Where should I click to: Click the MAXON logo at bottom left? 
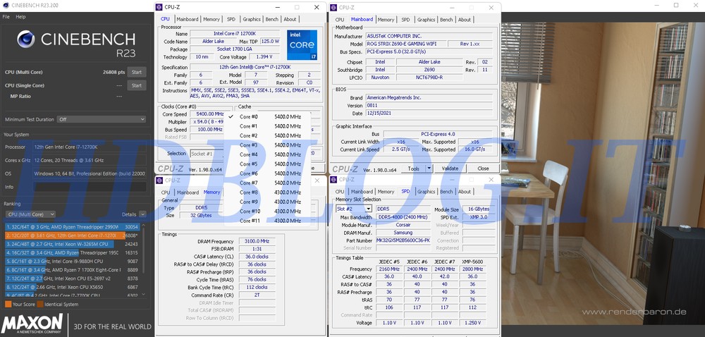(33, 324)
